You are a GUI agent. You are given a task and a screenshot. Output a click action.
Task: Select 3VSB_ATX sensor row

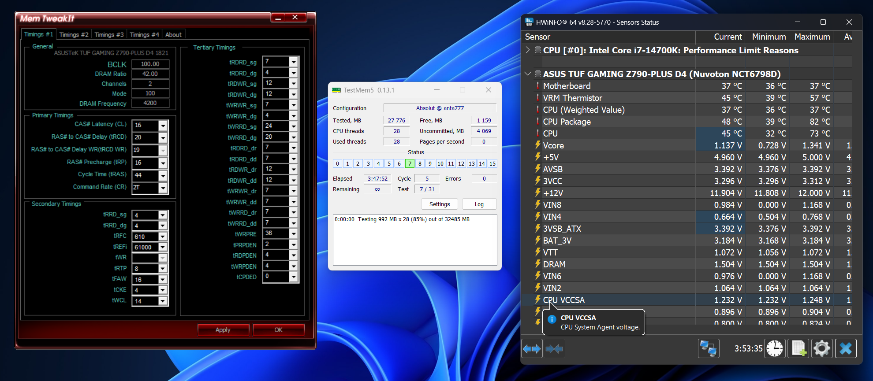click(x=688, y=229)
